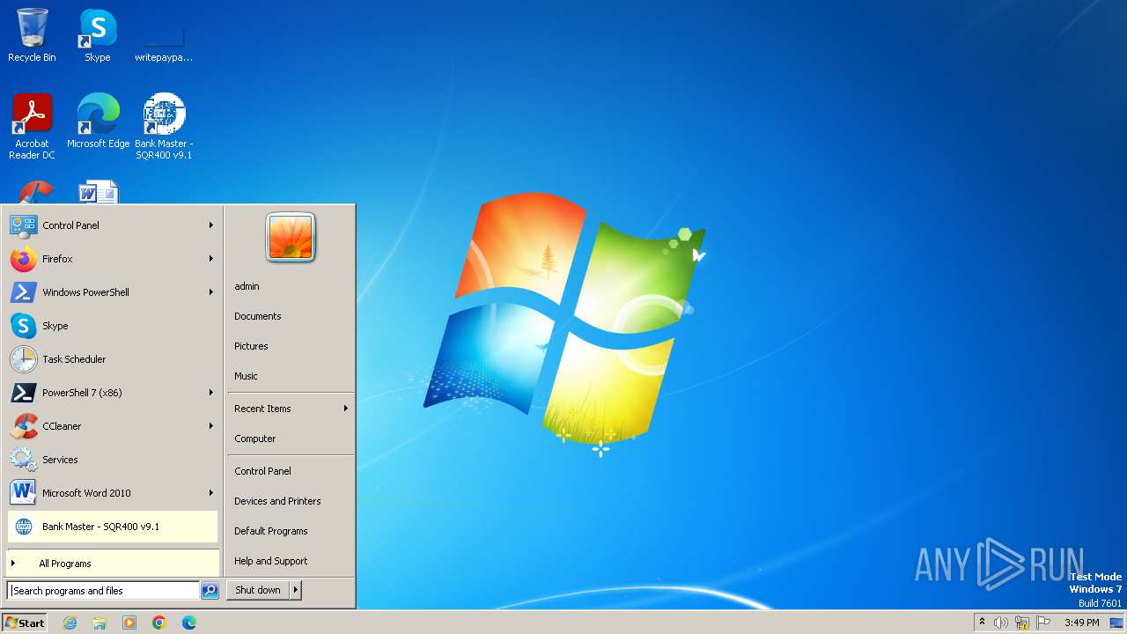The height and width of the screenshot is (634, 1127).
Task: Click the taskbar clock showing 3:49 PM
Action: (x=1081, y=623)
